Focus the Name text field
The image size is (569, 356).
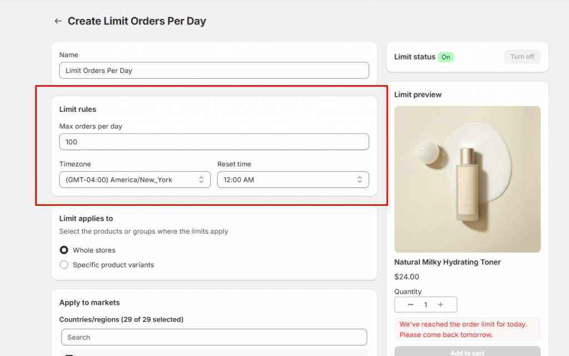pos(214,71)
